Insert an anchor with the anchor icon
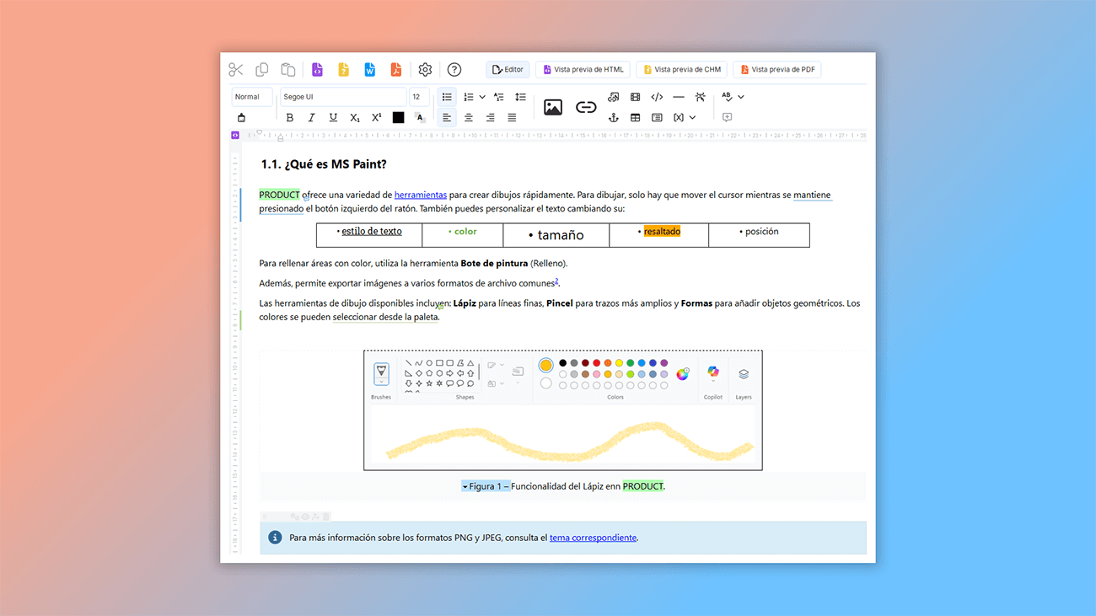This screenshot has width=1096, height=616. pyautogui.click(x=614, y=118)
